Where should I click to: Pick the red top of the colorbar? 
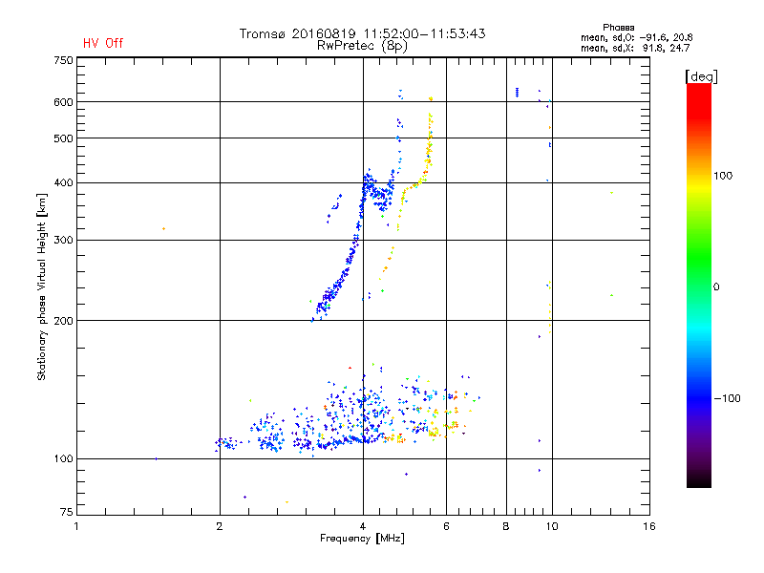click(698, 89)
